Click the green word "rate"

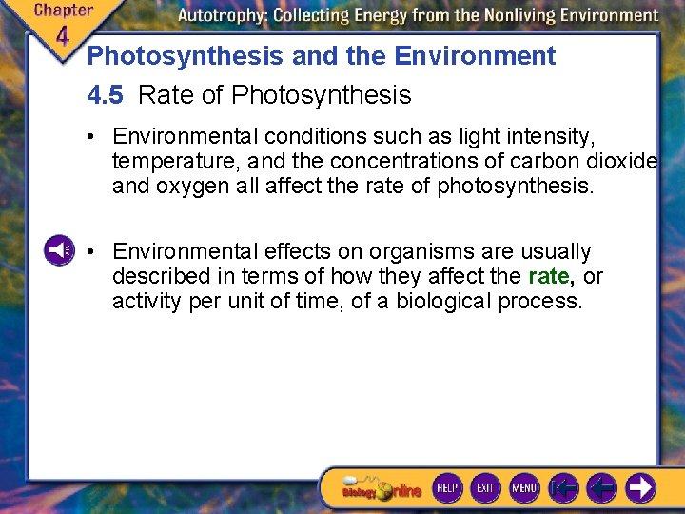pyautogui.click(x=549, y=276)
